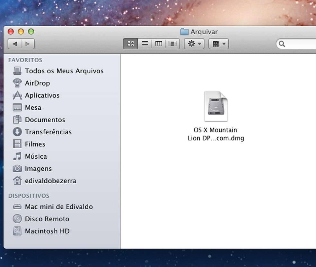
Task: Open the Mesa desktop folder
Action: tap(33, 107)
